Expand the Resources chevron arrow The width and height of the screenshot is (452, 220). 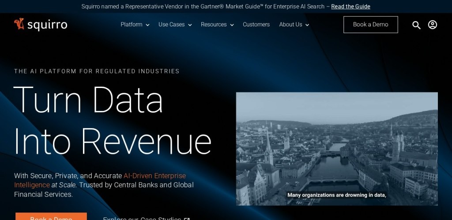pyautogui.click(x=232, y=25)
